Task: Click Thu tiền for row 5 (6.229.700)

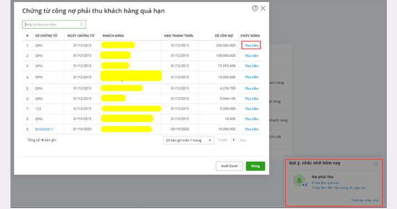Action: (x=251, y=89)
